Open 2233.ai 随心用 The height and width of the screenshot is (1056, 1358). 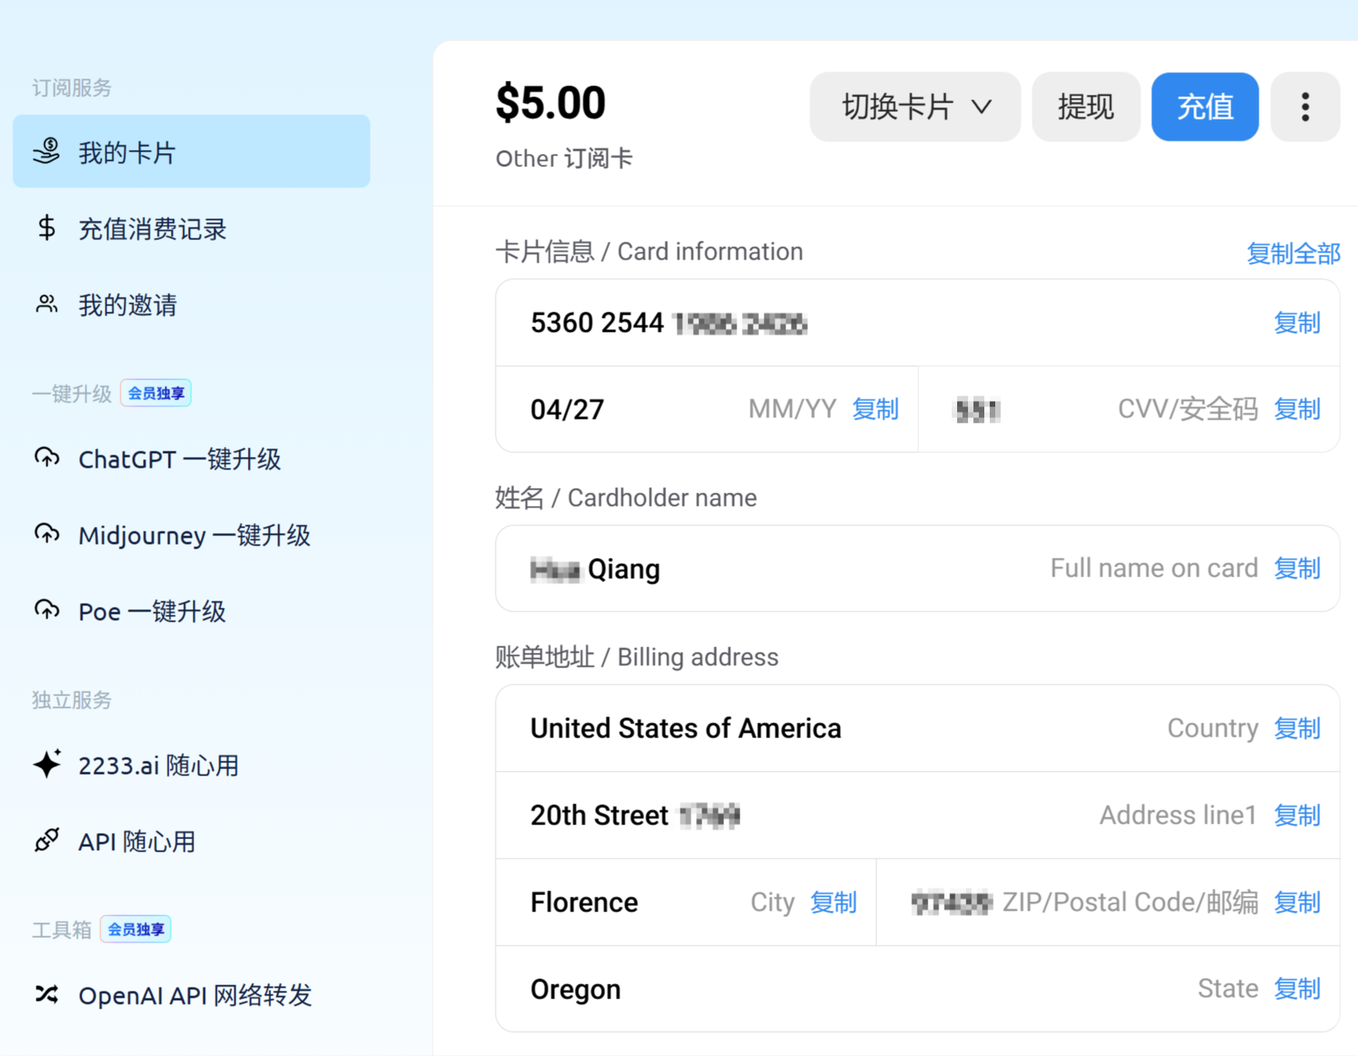[x=191, y=765]
